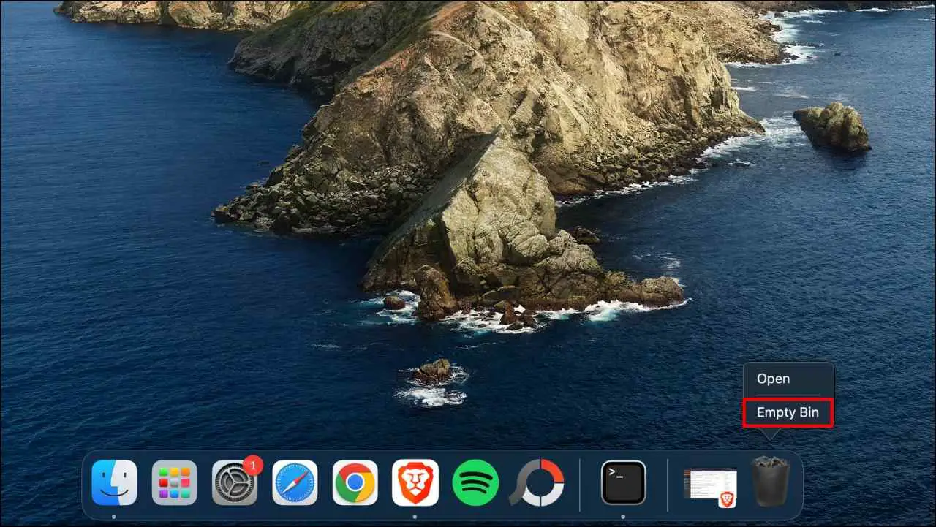This screenshot has width=936, height=527.
Task: Open Finder from the Dock
Action: (114, 482)
